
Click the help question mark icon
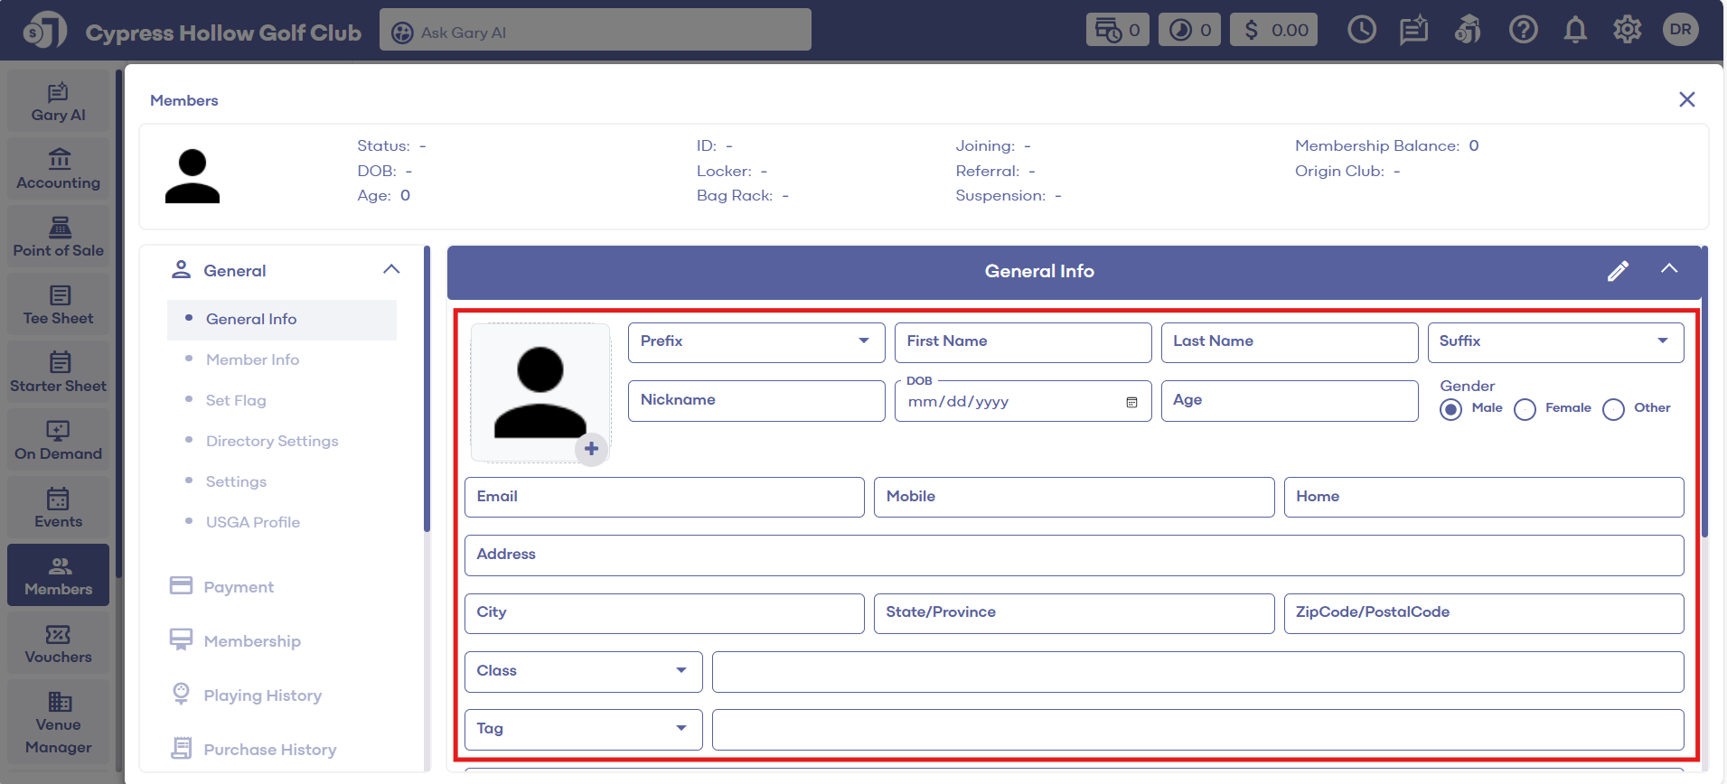(x=1523, y=31)
